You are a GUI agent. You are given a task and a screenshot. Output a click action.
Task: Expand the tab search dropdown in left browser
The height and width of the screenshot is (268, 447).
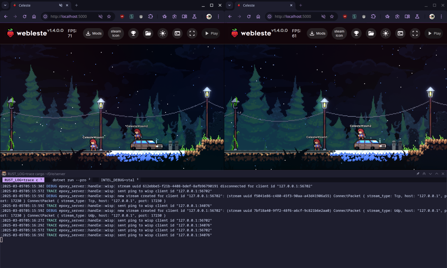[x=5, y=5]
